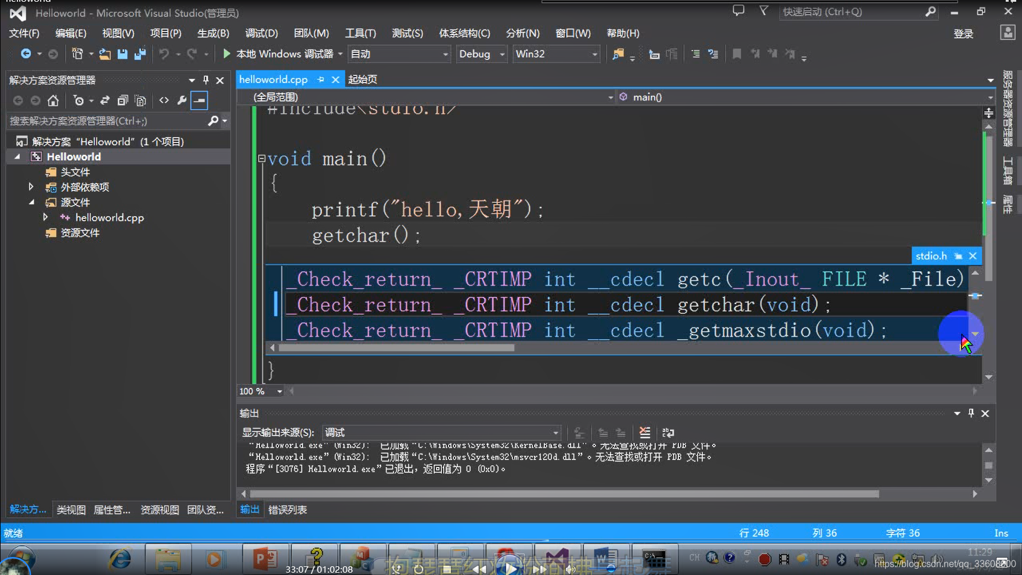The height and width of the screenshot is (575, 1022).
Task: Open the 工具箱 side tab
Action: click(x=1008, y=170)
